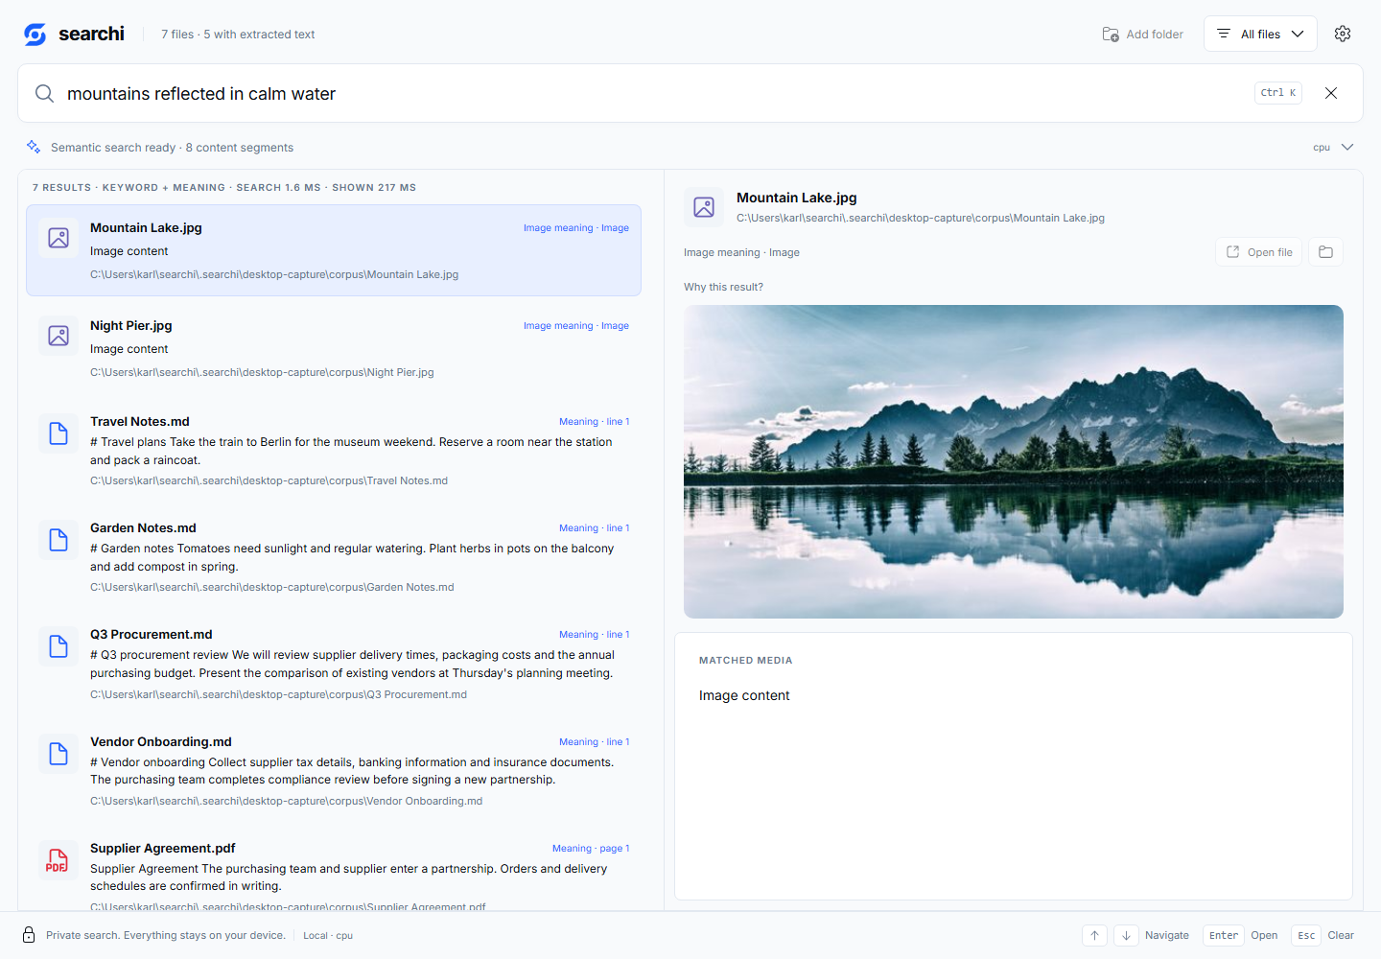The height and width of the screenshot is (959, 1381).
Task: Click the magnifier search icon
Action: pyautogui.click(x=44, y=93)
